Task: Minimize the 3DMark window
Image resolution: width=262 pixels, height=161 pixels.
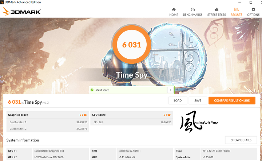Action: 239,2
